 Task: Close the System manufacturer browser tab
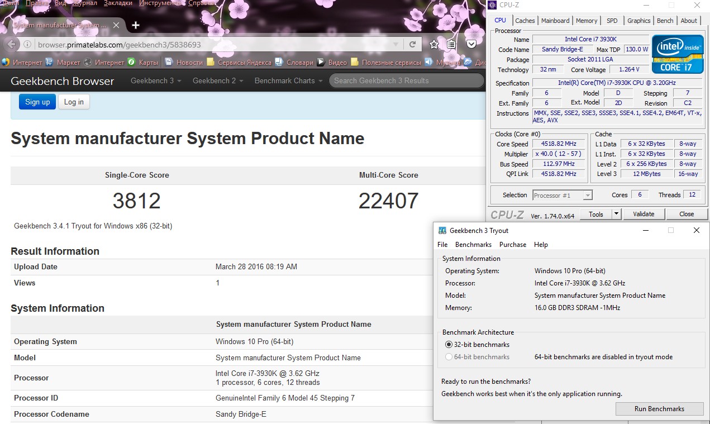[x=116, y=25]
